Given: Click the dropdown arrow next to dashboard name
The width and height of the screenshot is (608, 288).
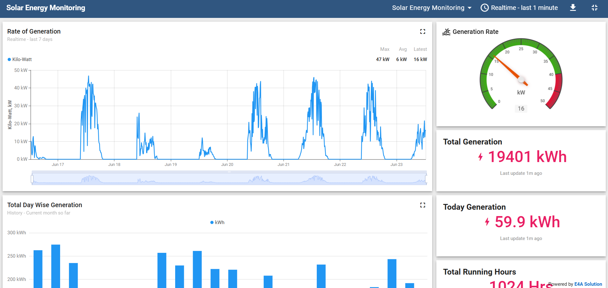Looking at the screenshot, I should (x=470, y=8).
